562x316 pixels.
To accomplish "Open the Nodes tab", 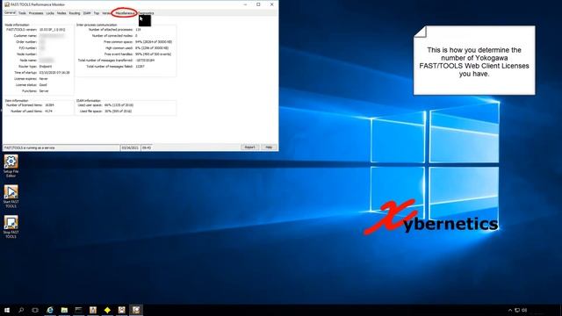I will [61, 13].
